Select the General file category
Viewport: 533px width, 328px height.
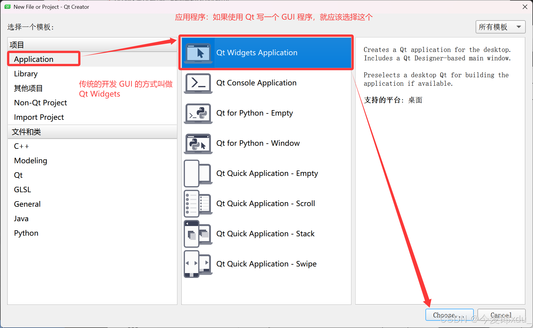[92, 204]
